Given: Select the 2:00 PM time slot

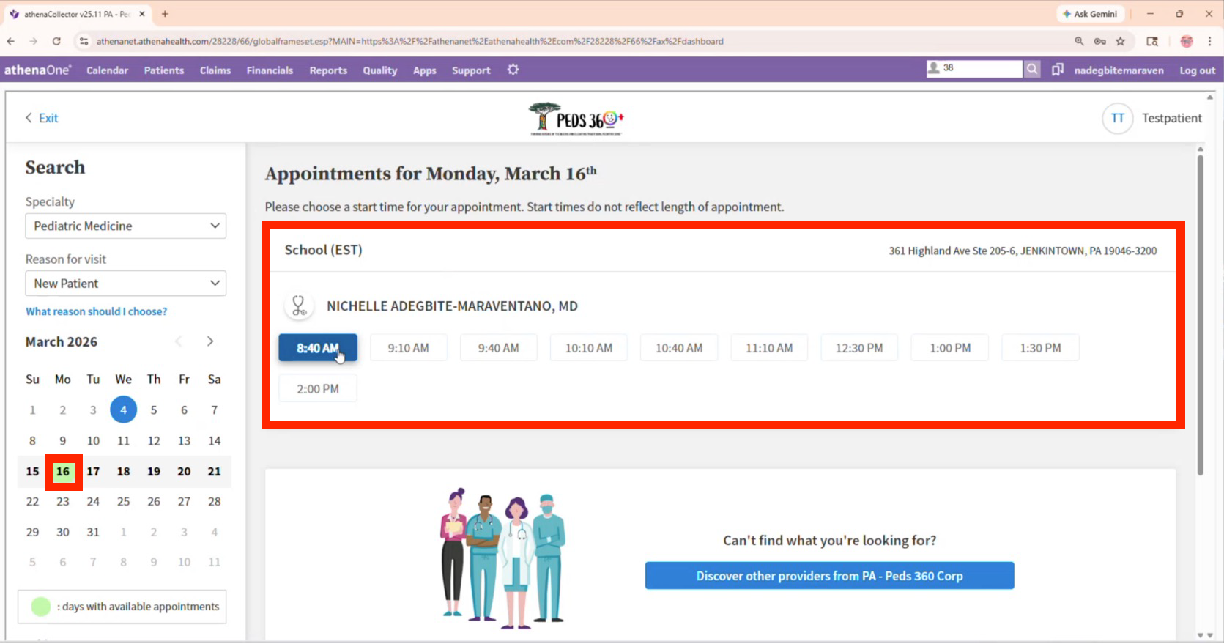Looking at the screenshot, I should (318, 389).
